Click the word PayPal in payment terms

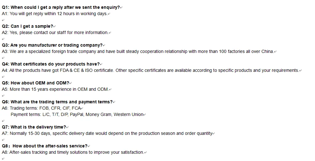pos(77,114)
